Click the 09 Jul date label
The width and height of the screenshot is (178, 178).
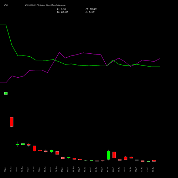(113, 169)
